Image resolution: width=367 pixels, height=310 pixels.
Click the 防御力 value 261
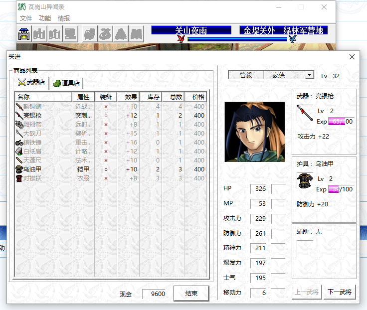click(x=259, y=233)
